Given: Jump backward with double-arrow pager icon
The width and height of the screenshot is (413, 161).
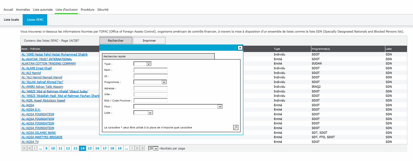Looking at the screenshot, I should point(30,148).
